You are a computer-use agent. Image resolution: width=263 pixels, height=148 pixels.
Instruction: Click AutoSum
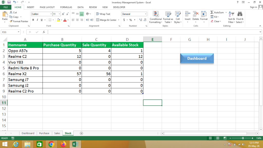tap(217, 12)
